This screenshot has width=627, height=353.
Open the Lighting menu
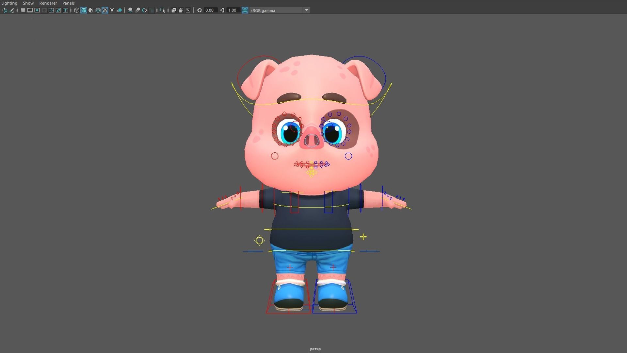(x=9, y=3)
